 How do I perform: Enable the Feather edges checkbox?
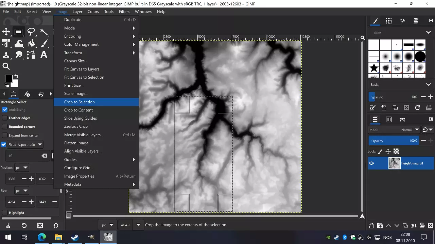(x=5, y=118)
